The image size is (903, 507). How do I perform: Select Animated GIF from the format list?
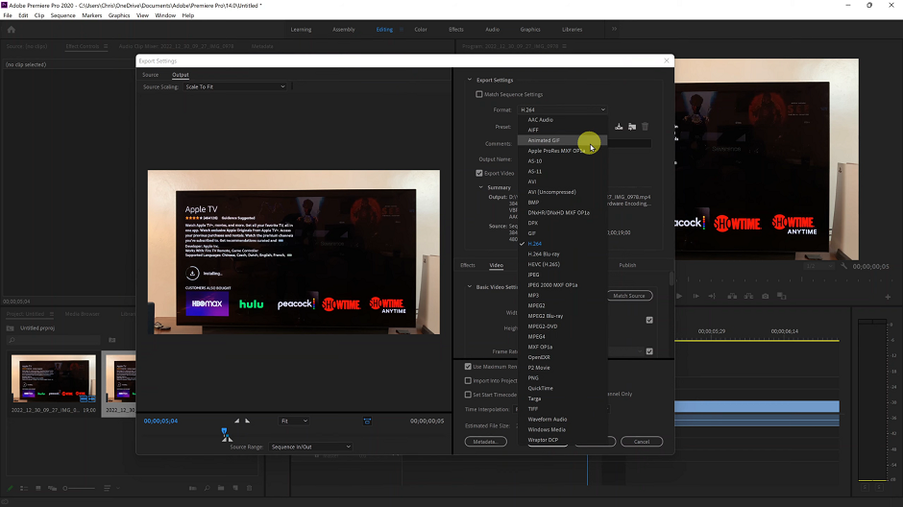[x=562, y=140]
